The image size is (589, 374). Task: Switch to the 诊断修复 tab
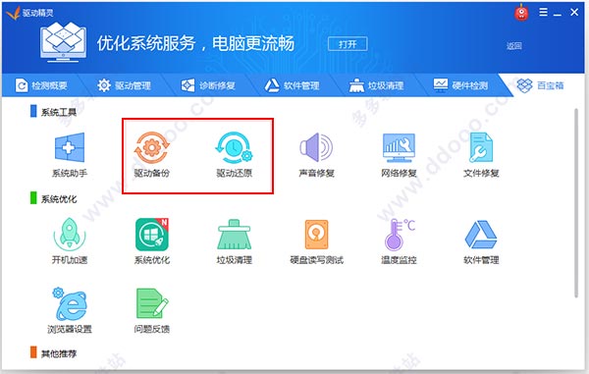(x=208, y=85)
